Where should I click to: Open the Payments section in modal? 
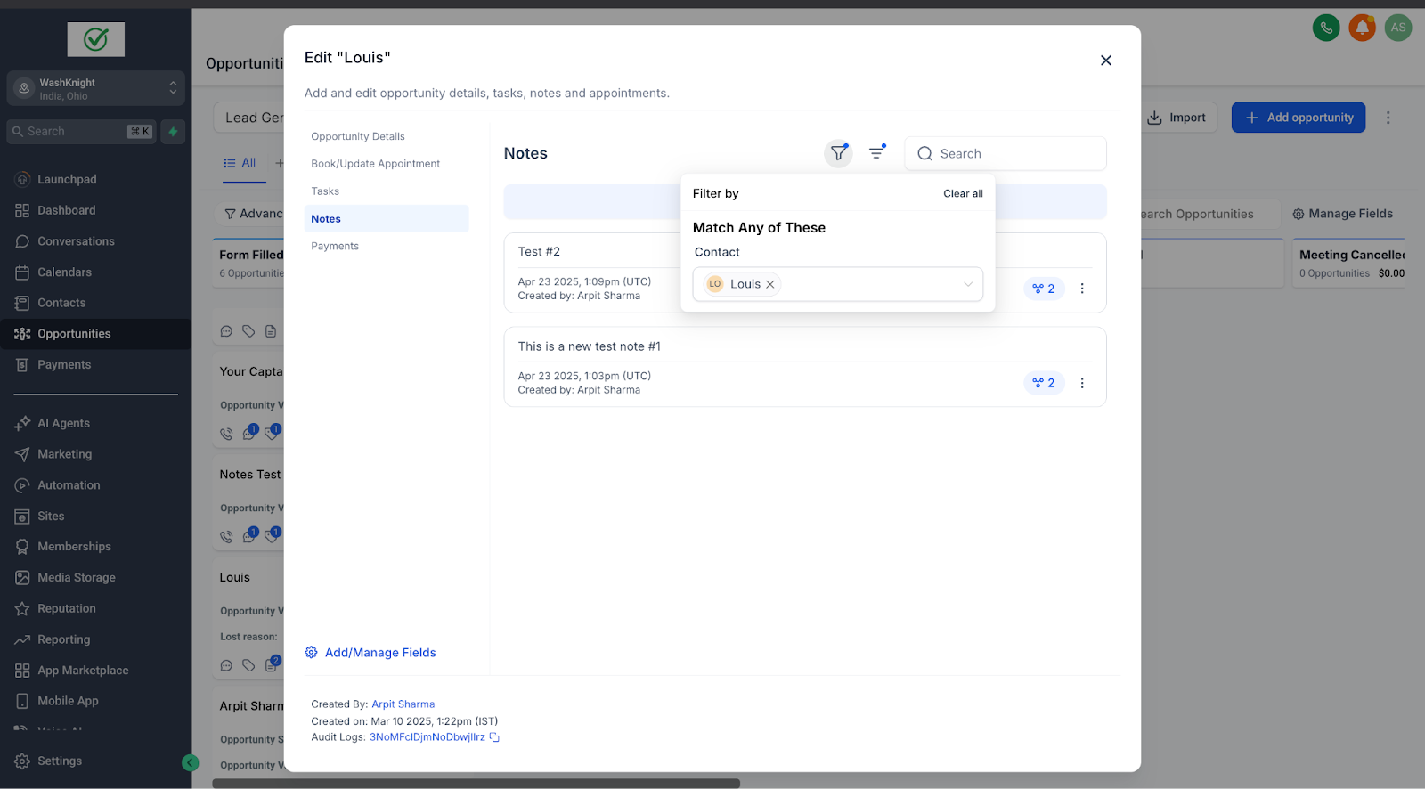point(335,246)
